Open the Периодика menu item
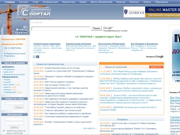The height and width of the screenshot is (135, 180). tap(161, 2)
